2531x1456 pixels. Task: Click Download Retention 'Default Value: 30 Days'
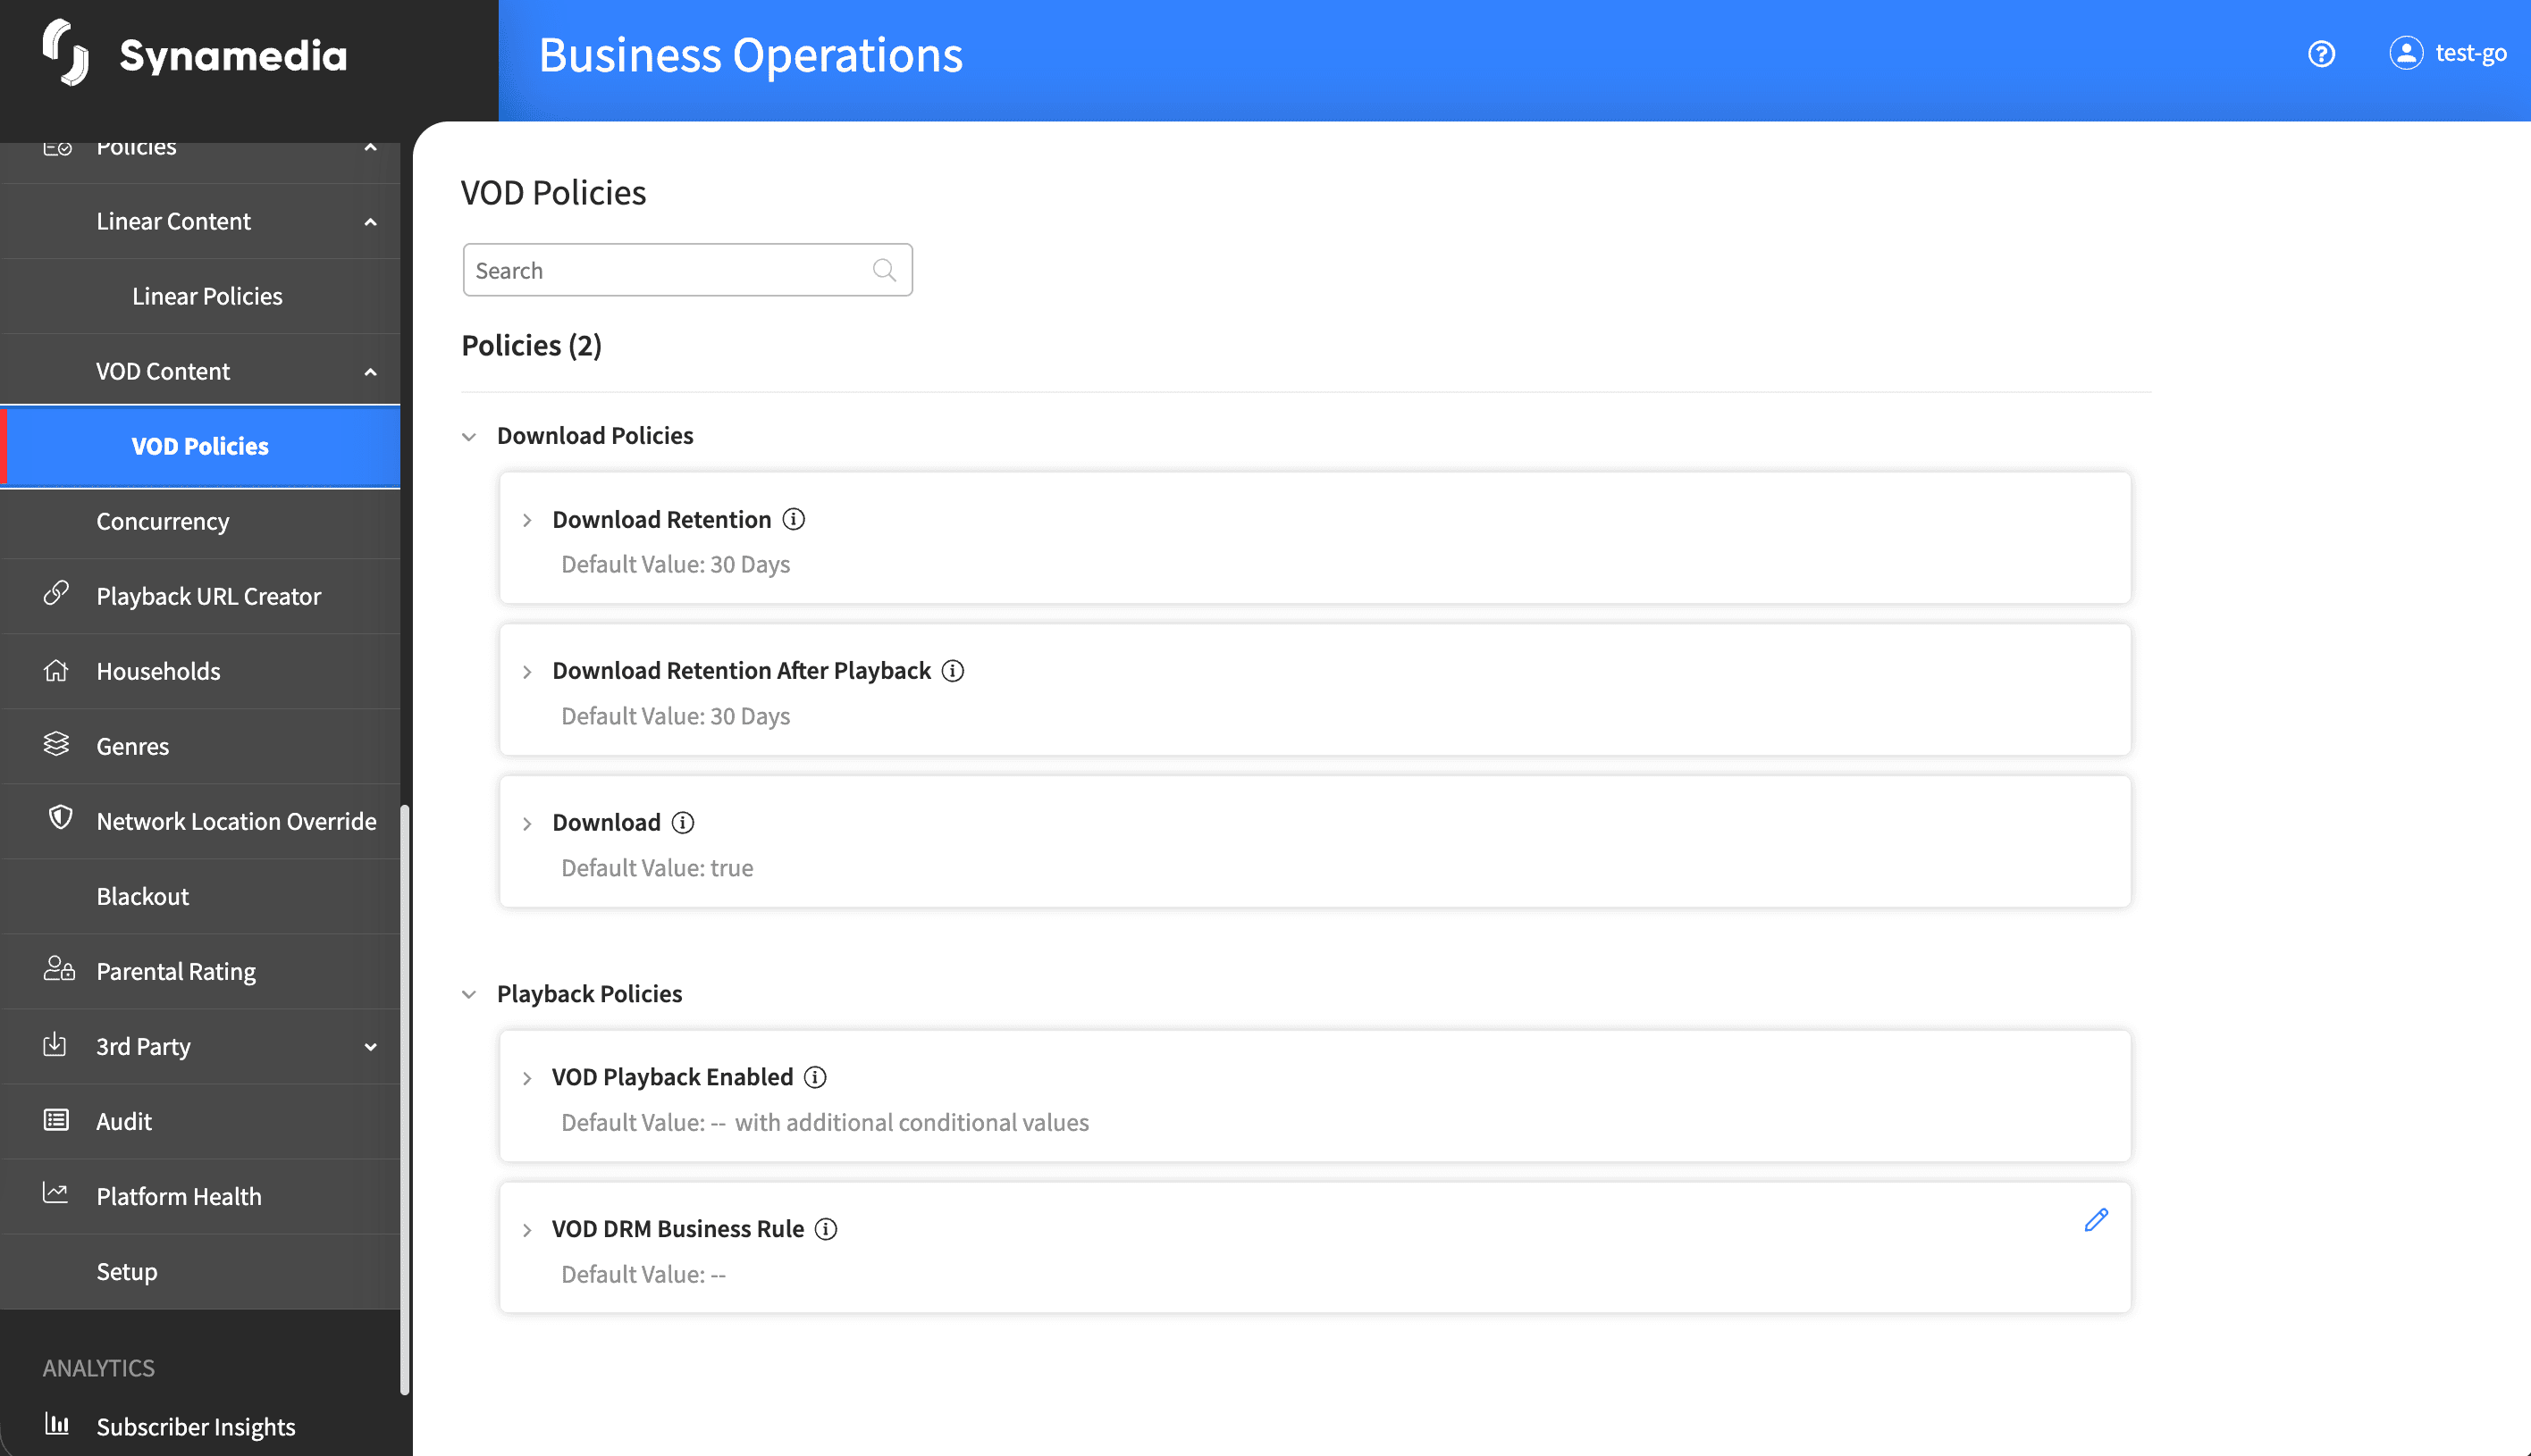pyautogui.click(x=676, y=565)
